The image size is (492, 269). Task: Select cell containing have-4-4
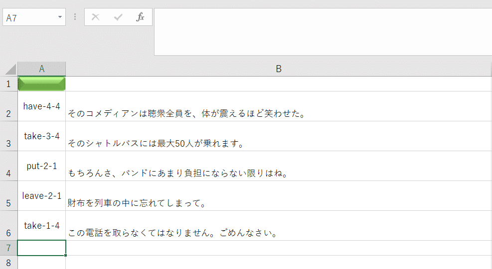pos(42,106)
